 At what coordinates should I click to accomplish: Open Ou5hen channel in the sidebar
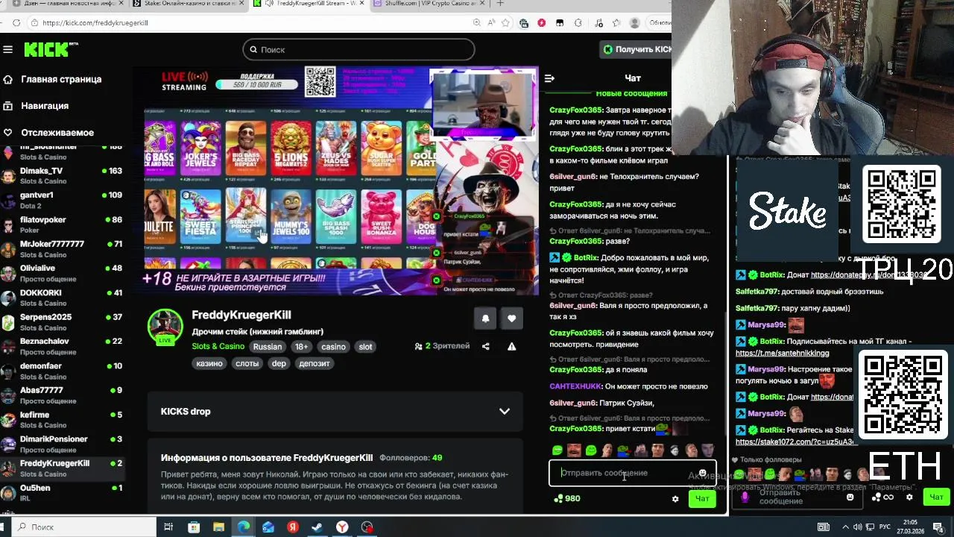coord(63,492)
